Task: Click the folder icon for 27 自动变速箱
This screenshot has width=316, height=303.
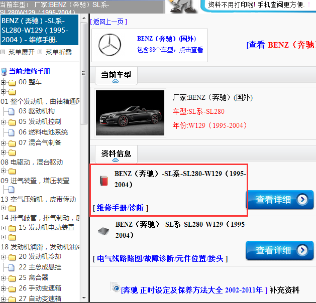Action: point(12,299)
